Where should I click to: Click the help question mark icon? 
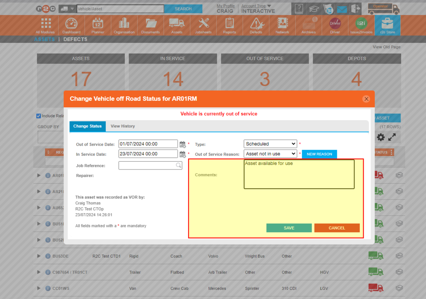[299, 9]
